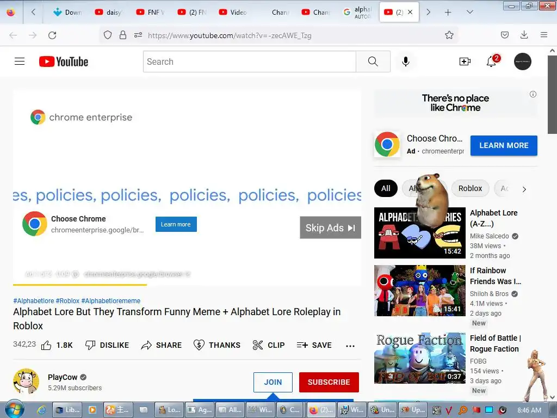This screenshot has height=418, width=557.
Task: Click the LEARN MORE ad button
Action: 504,145
